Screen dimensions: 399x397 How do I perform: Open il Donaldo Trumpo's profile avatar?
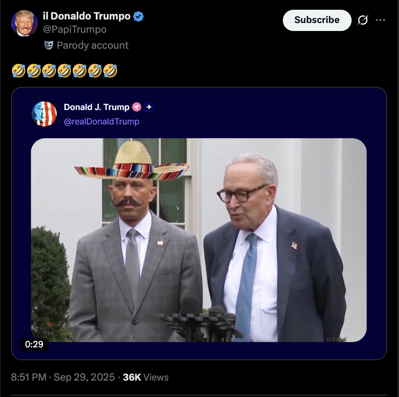[x=24, y=23]
